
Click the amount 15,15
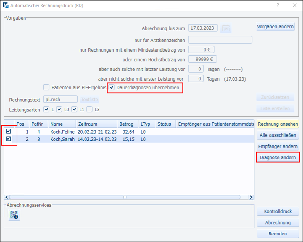(x=128, y=139)
